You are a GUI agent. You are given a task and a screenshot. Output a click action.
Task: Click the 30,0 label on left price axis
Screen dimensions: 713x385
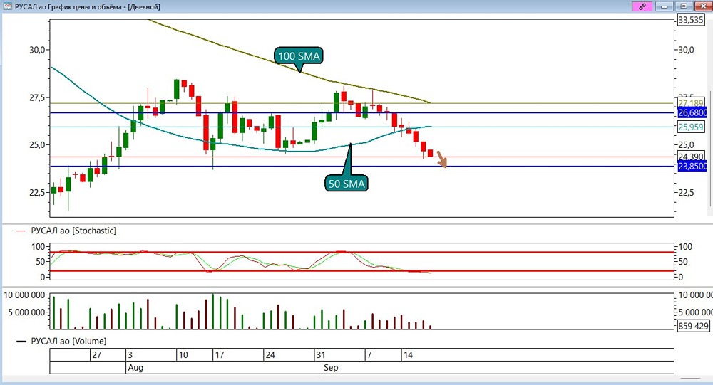tap(37, 50)
